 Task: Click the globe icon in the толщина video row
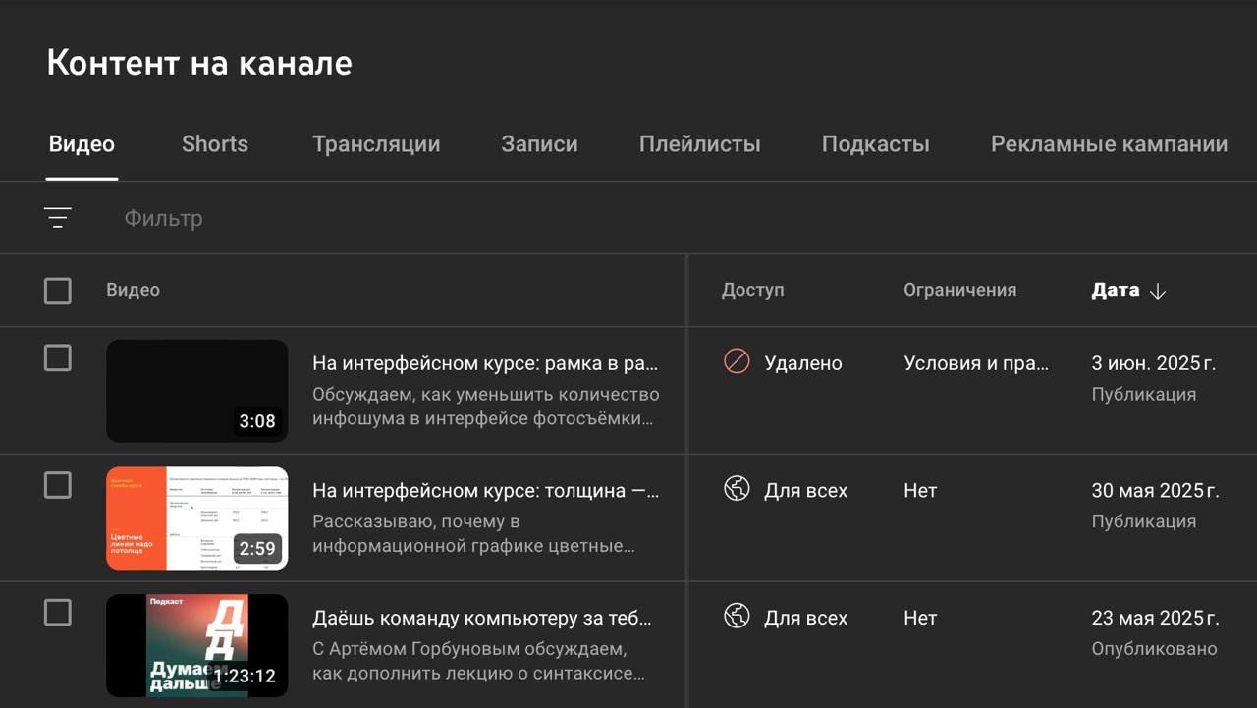737,489
